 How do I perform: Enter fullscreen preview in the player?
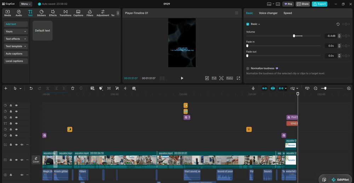[x=238, y=78]
